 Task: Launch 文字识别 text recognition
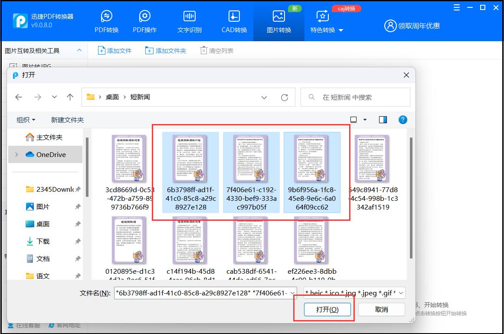tap(189, 20)
